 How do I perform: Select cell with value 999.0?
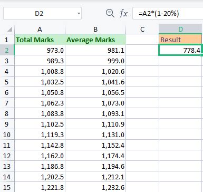[95, 61]
